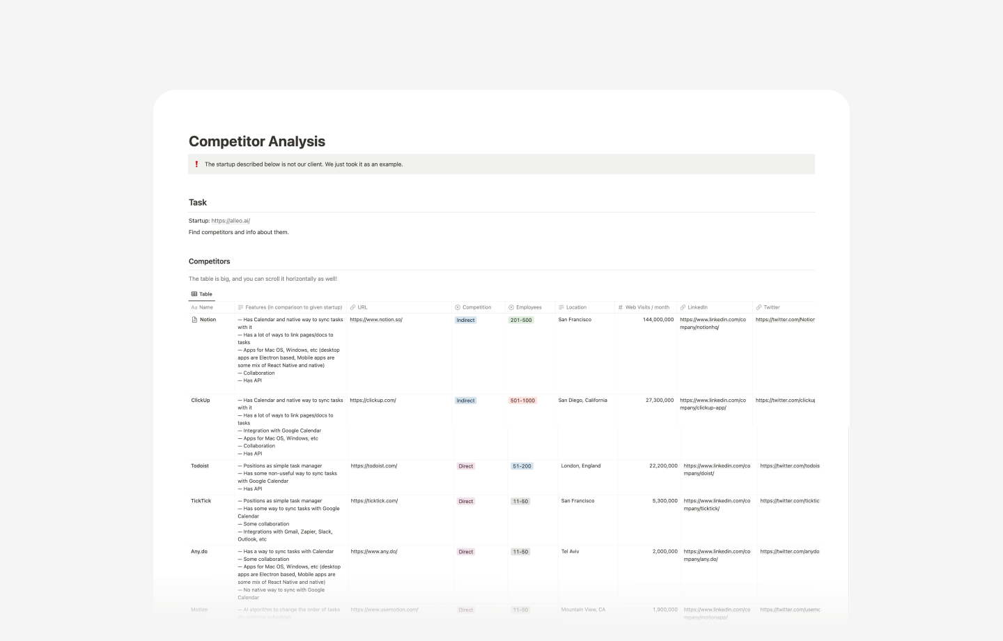Screen dimensions: 1003x641
Task: Click Notion's Indirect competition tag
Action: pyautogui.click(x=465, y=320)
